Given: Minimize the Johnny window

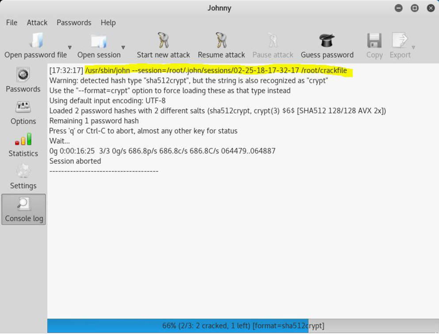Looking at the screenshot, I should click(x=398, y=8).
